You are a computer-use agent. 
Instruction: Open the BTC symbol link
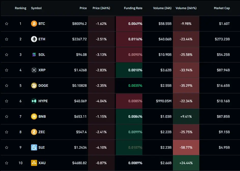pyautogui.click(x=42, y=24)
